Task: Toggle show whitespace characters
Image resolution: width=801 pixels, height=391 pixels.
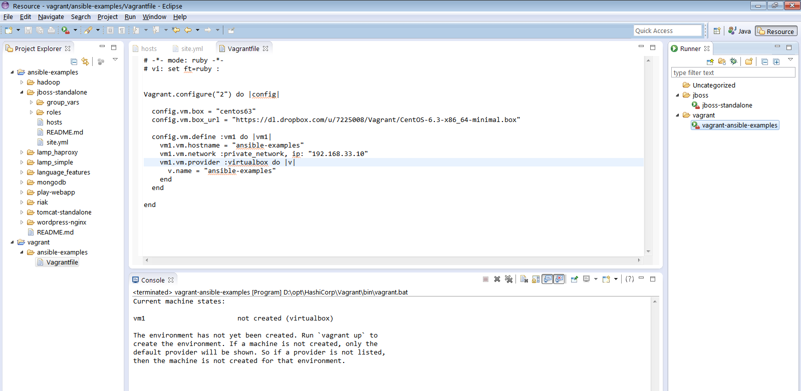Action: coord(121,30)
